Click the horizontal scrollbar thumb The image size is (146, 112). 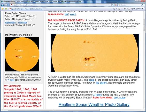(53, 110)
